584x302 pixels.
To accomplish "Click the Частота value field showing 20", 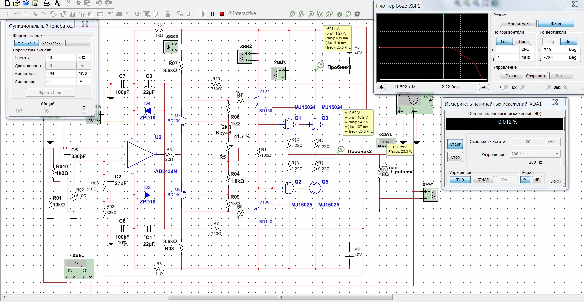I will pyautogui.click(x=61, y=57).
